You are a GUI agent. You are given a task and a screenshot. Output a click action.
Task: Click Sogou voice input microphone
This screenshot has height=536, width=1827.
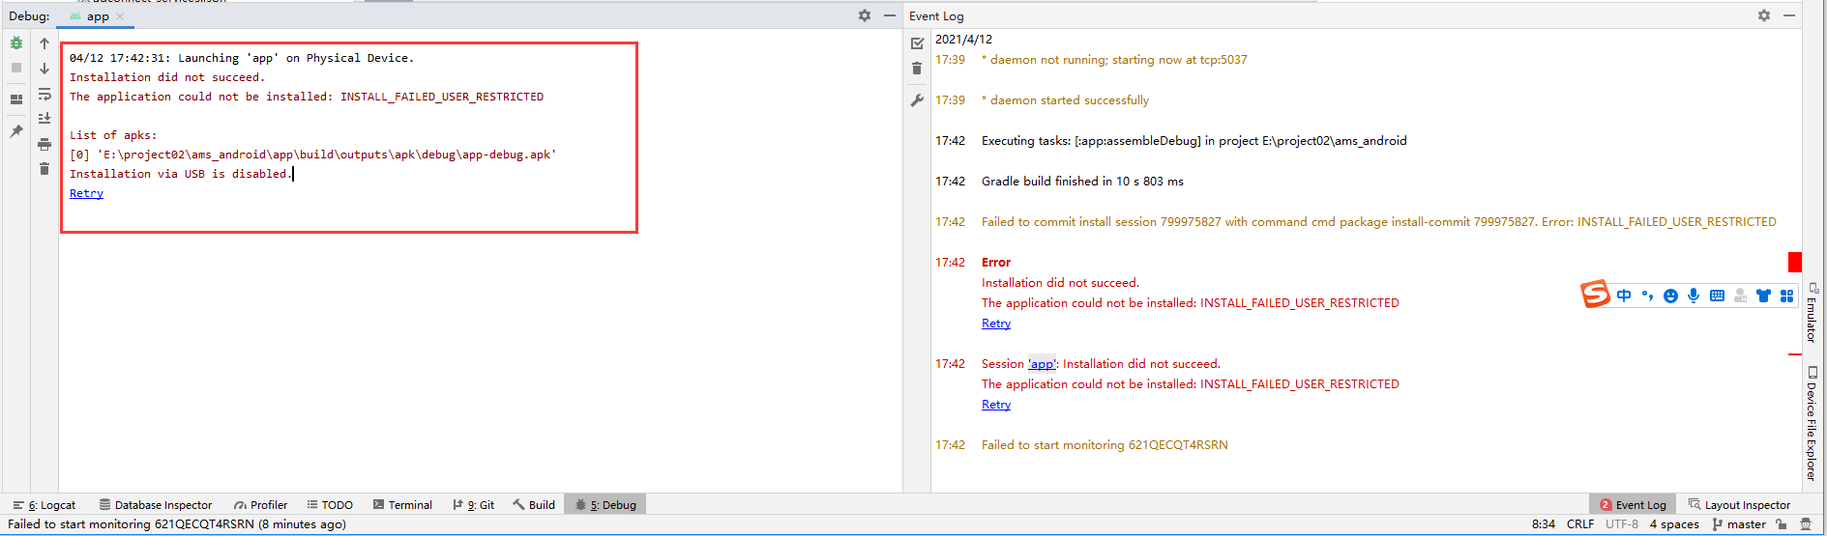(1694, 296)
